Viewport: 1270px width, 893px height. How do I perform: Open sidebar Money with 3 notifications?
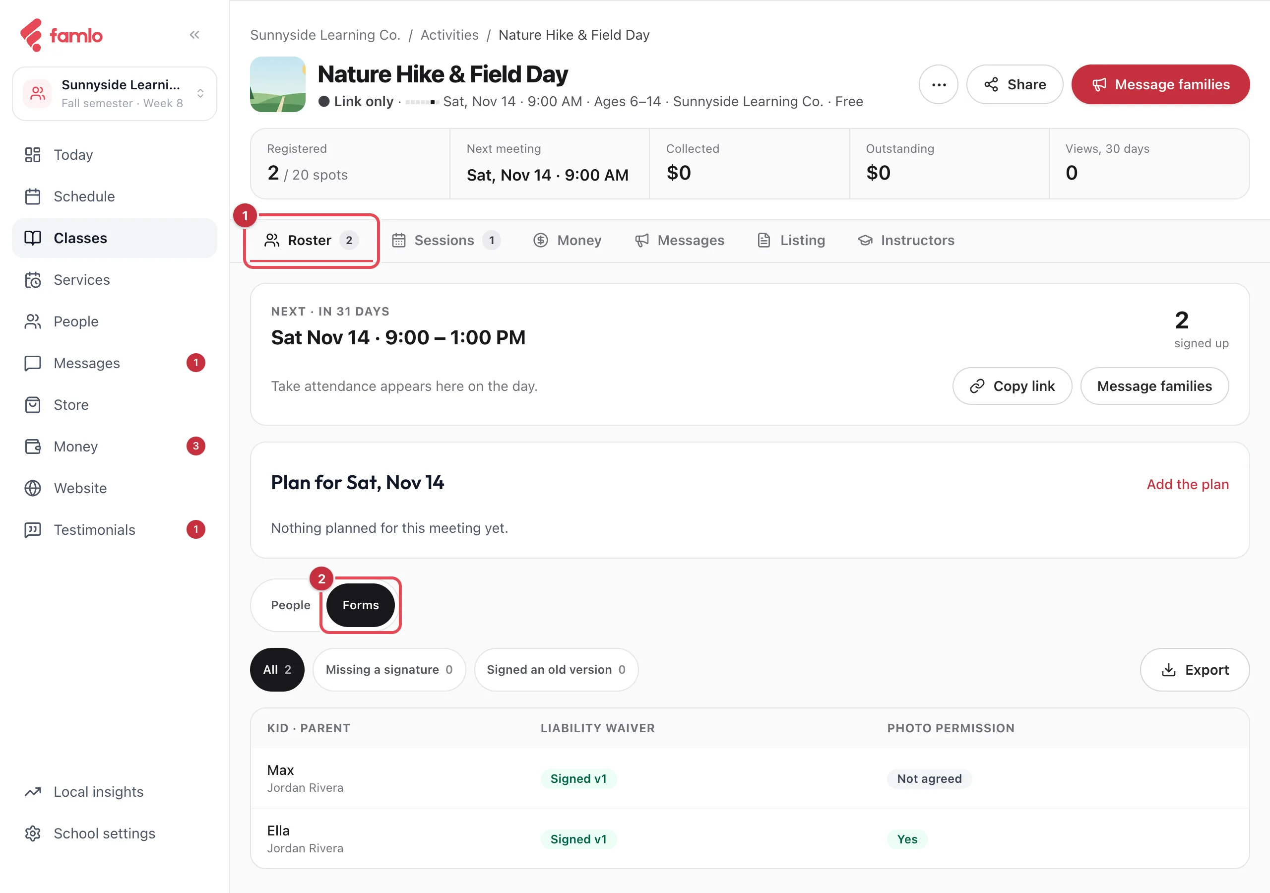tap(115, 446)
